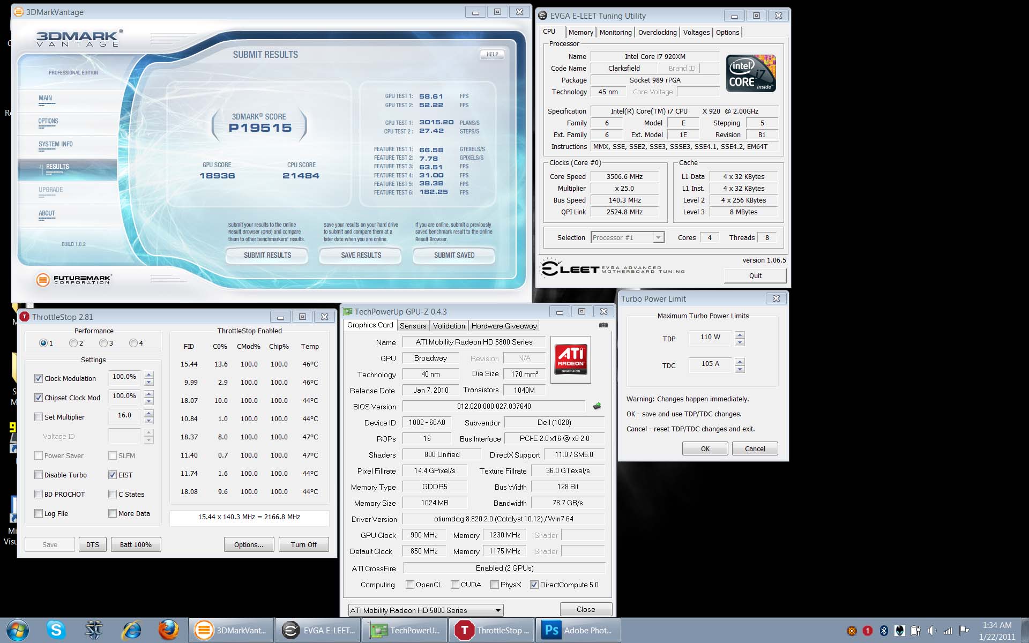Click the ATI Radeon logo image
The width and height of the screenshot is (1029, 643).
570,359
